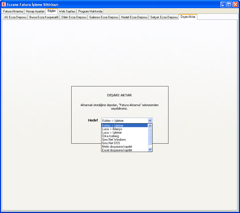Screen dimensions: 240x213
Task: Switch to the Hesap Ayarları tab
Action: coord(35,11)
